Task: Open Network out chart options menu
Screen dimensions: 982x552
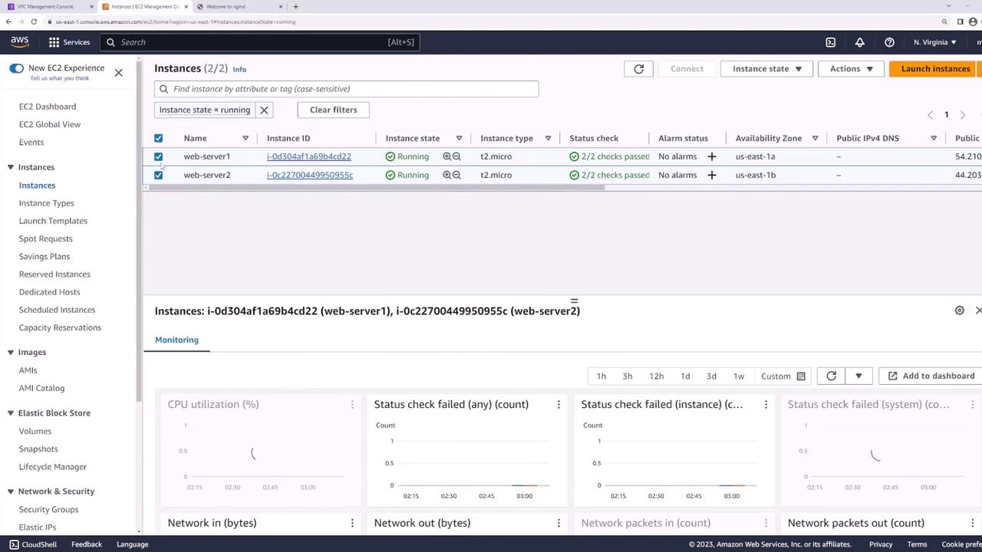Action: point(559,523)
